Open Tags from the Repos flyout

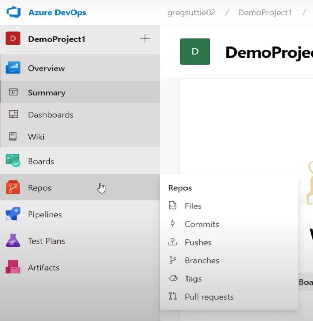(x=193, y=279)
